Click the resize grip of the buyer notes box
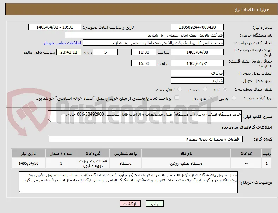Screen dimensions: 278x213 click(20, 191)
